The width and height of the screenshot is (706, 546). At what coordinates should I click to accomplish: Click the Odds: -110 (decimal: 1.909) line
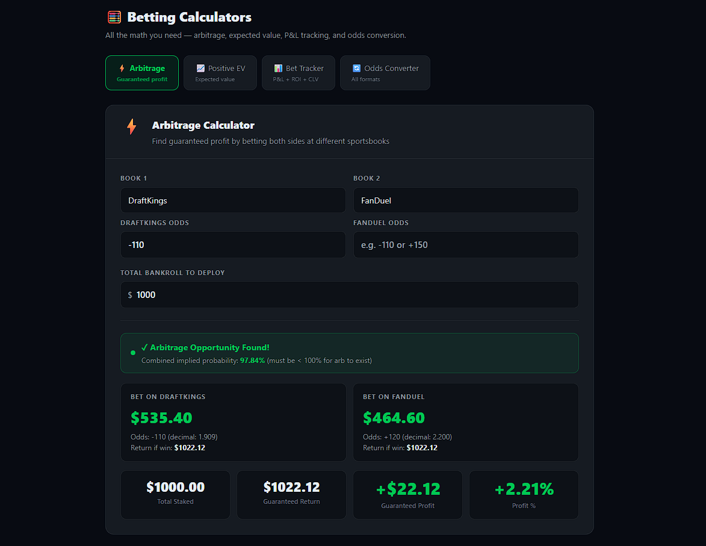[175, 437]
